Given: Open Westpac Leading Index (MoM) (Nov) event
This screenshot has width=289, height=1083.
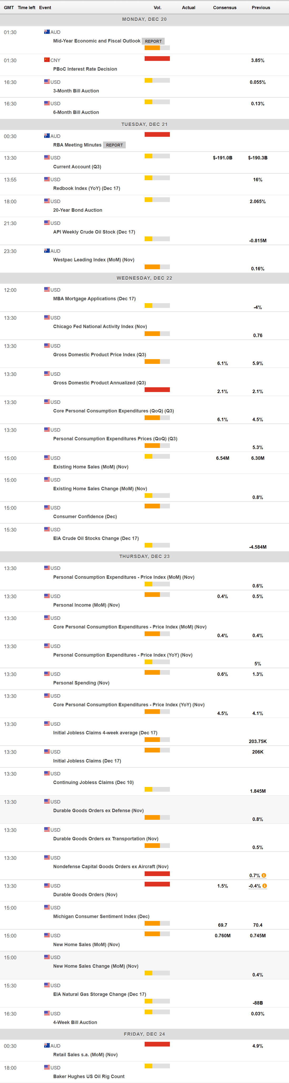Looking at the screenshot, I should pyautogui.click(x=93, y=260).
